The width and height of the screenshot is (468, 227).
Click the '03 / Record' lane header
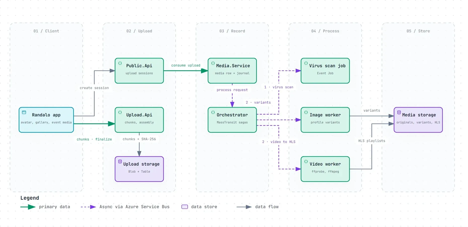tap(232, 31)
